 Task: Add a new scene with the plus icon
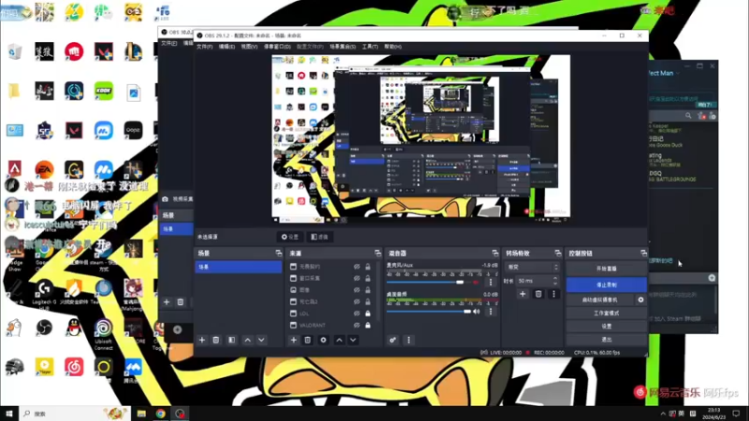click(201, 340)
